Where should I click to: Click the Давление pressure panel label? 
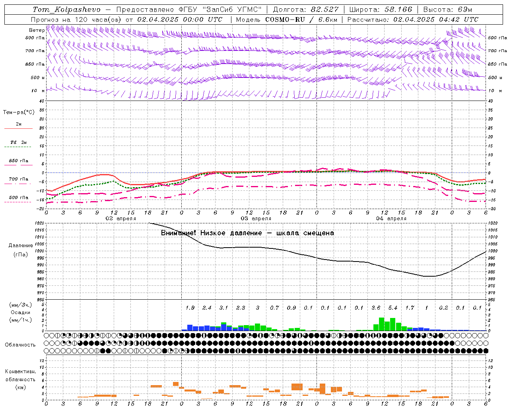click(21, 246)
